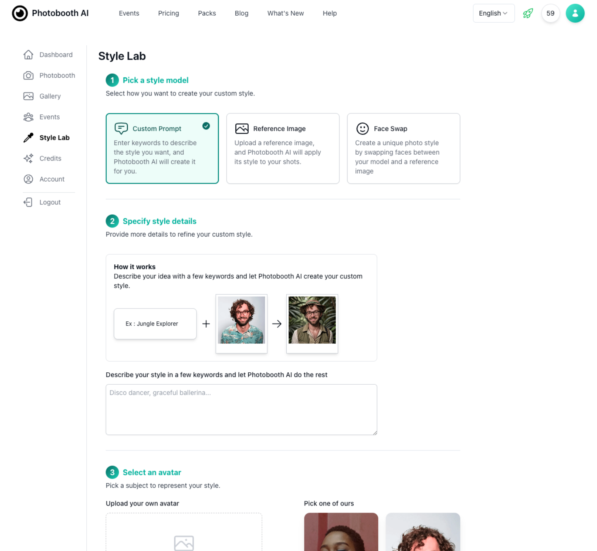Image resolution: width=597 pixels, height=551 pixels.
Task: Click the Custom Prompt selected checkmark
Action: click(206, 126)
